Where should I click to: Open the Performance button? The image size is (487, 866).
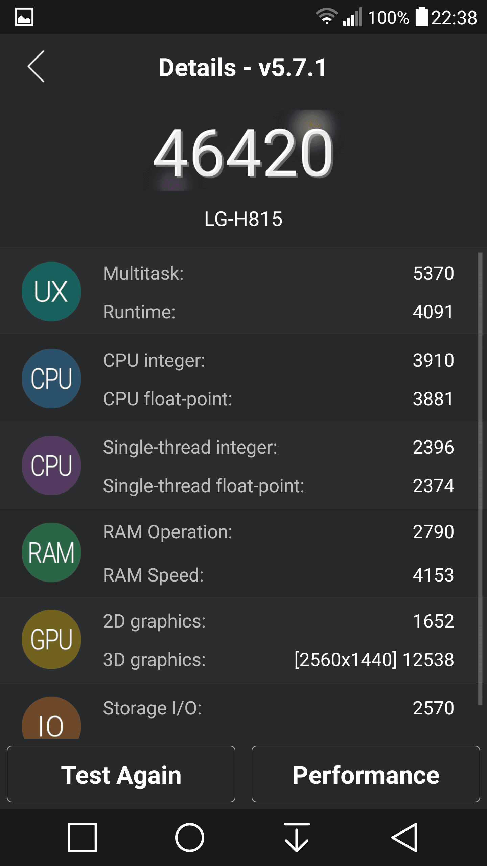pos(366,774)
